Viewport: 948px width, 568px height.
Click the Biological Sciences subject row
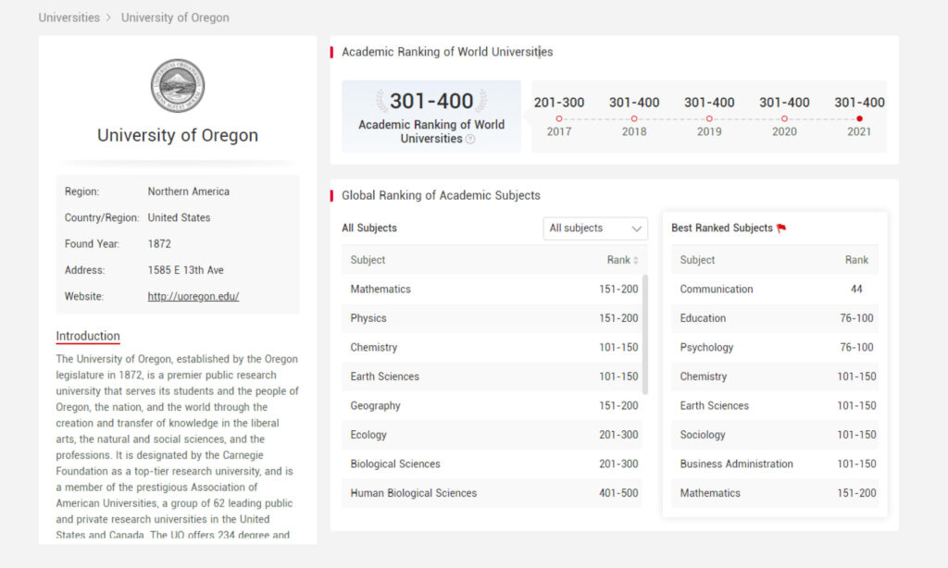(492, 464)
